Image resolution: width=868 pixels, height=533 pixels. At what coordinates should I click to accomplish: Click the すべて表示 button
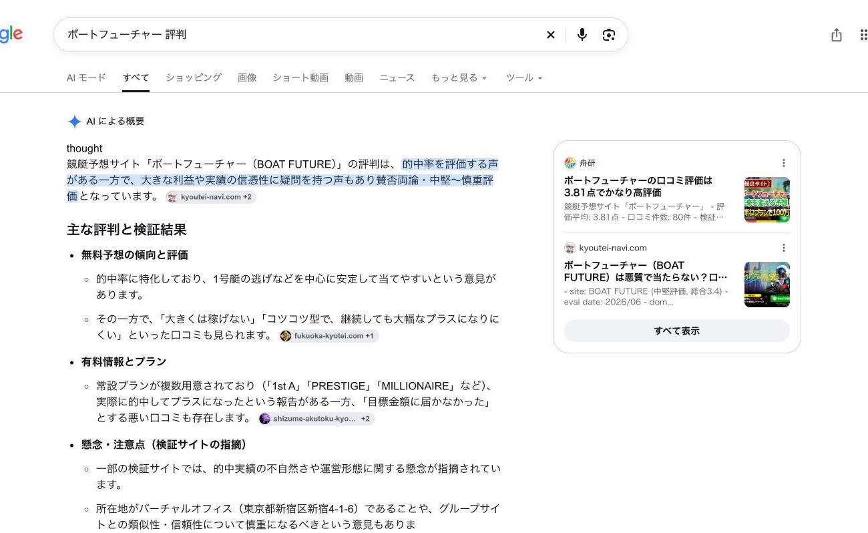tap(677, 331)
